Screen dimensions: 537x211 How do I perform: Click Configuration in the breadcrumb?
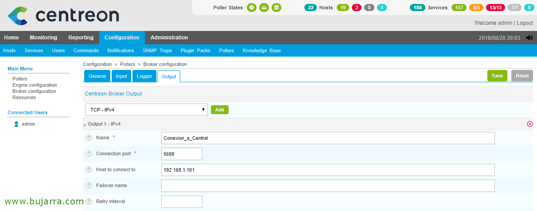(97, 64)
